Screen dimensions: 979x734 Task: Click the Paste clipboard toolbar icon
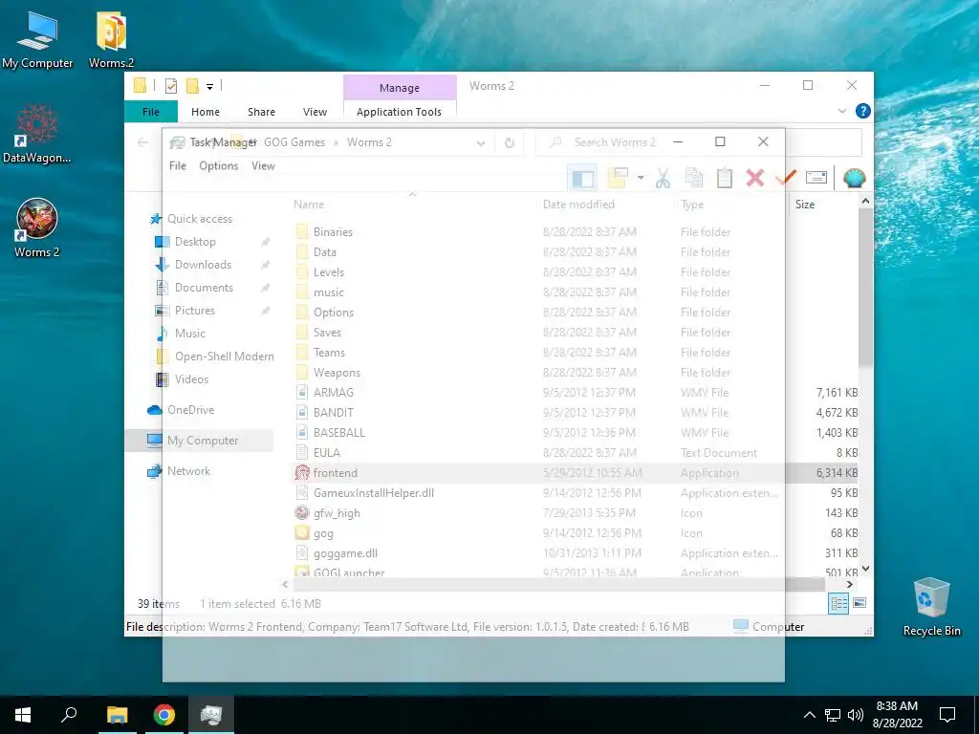click(x=725, y=179)
